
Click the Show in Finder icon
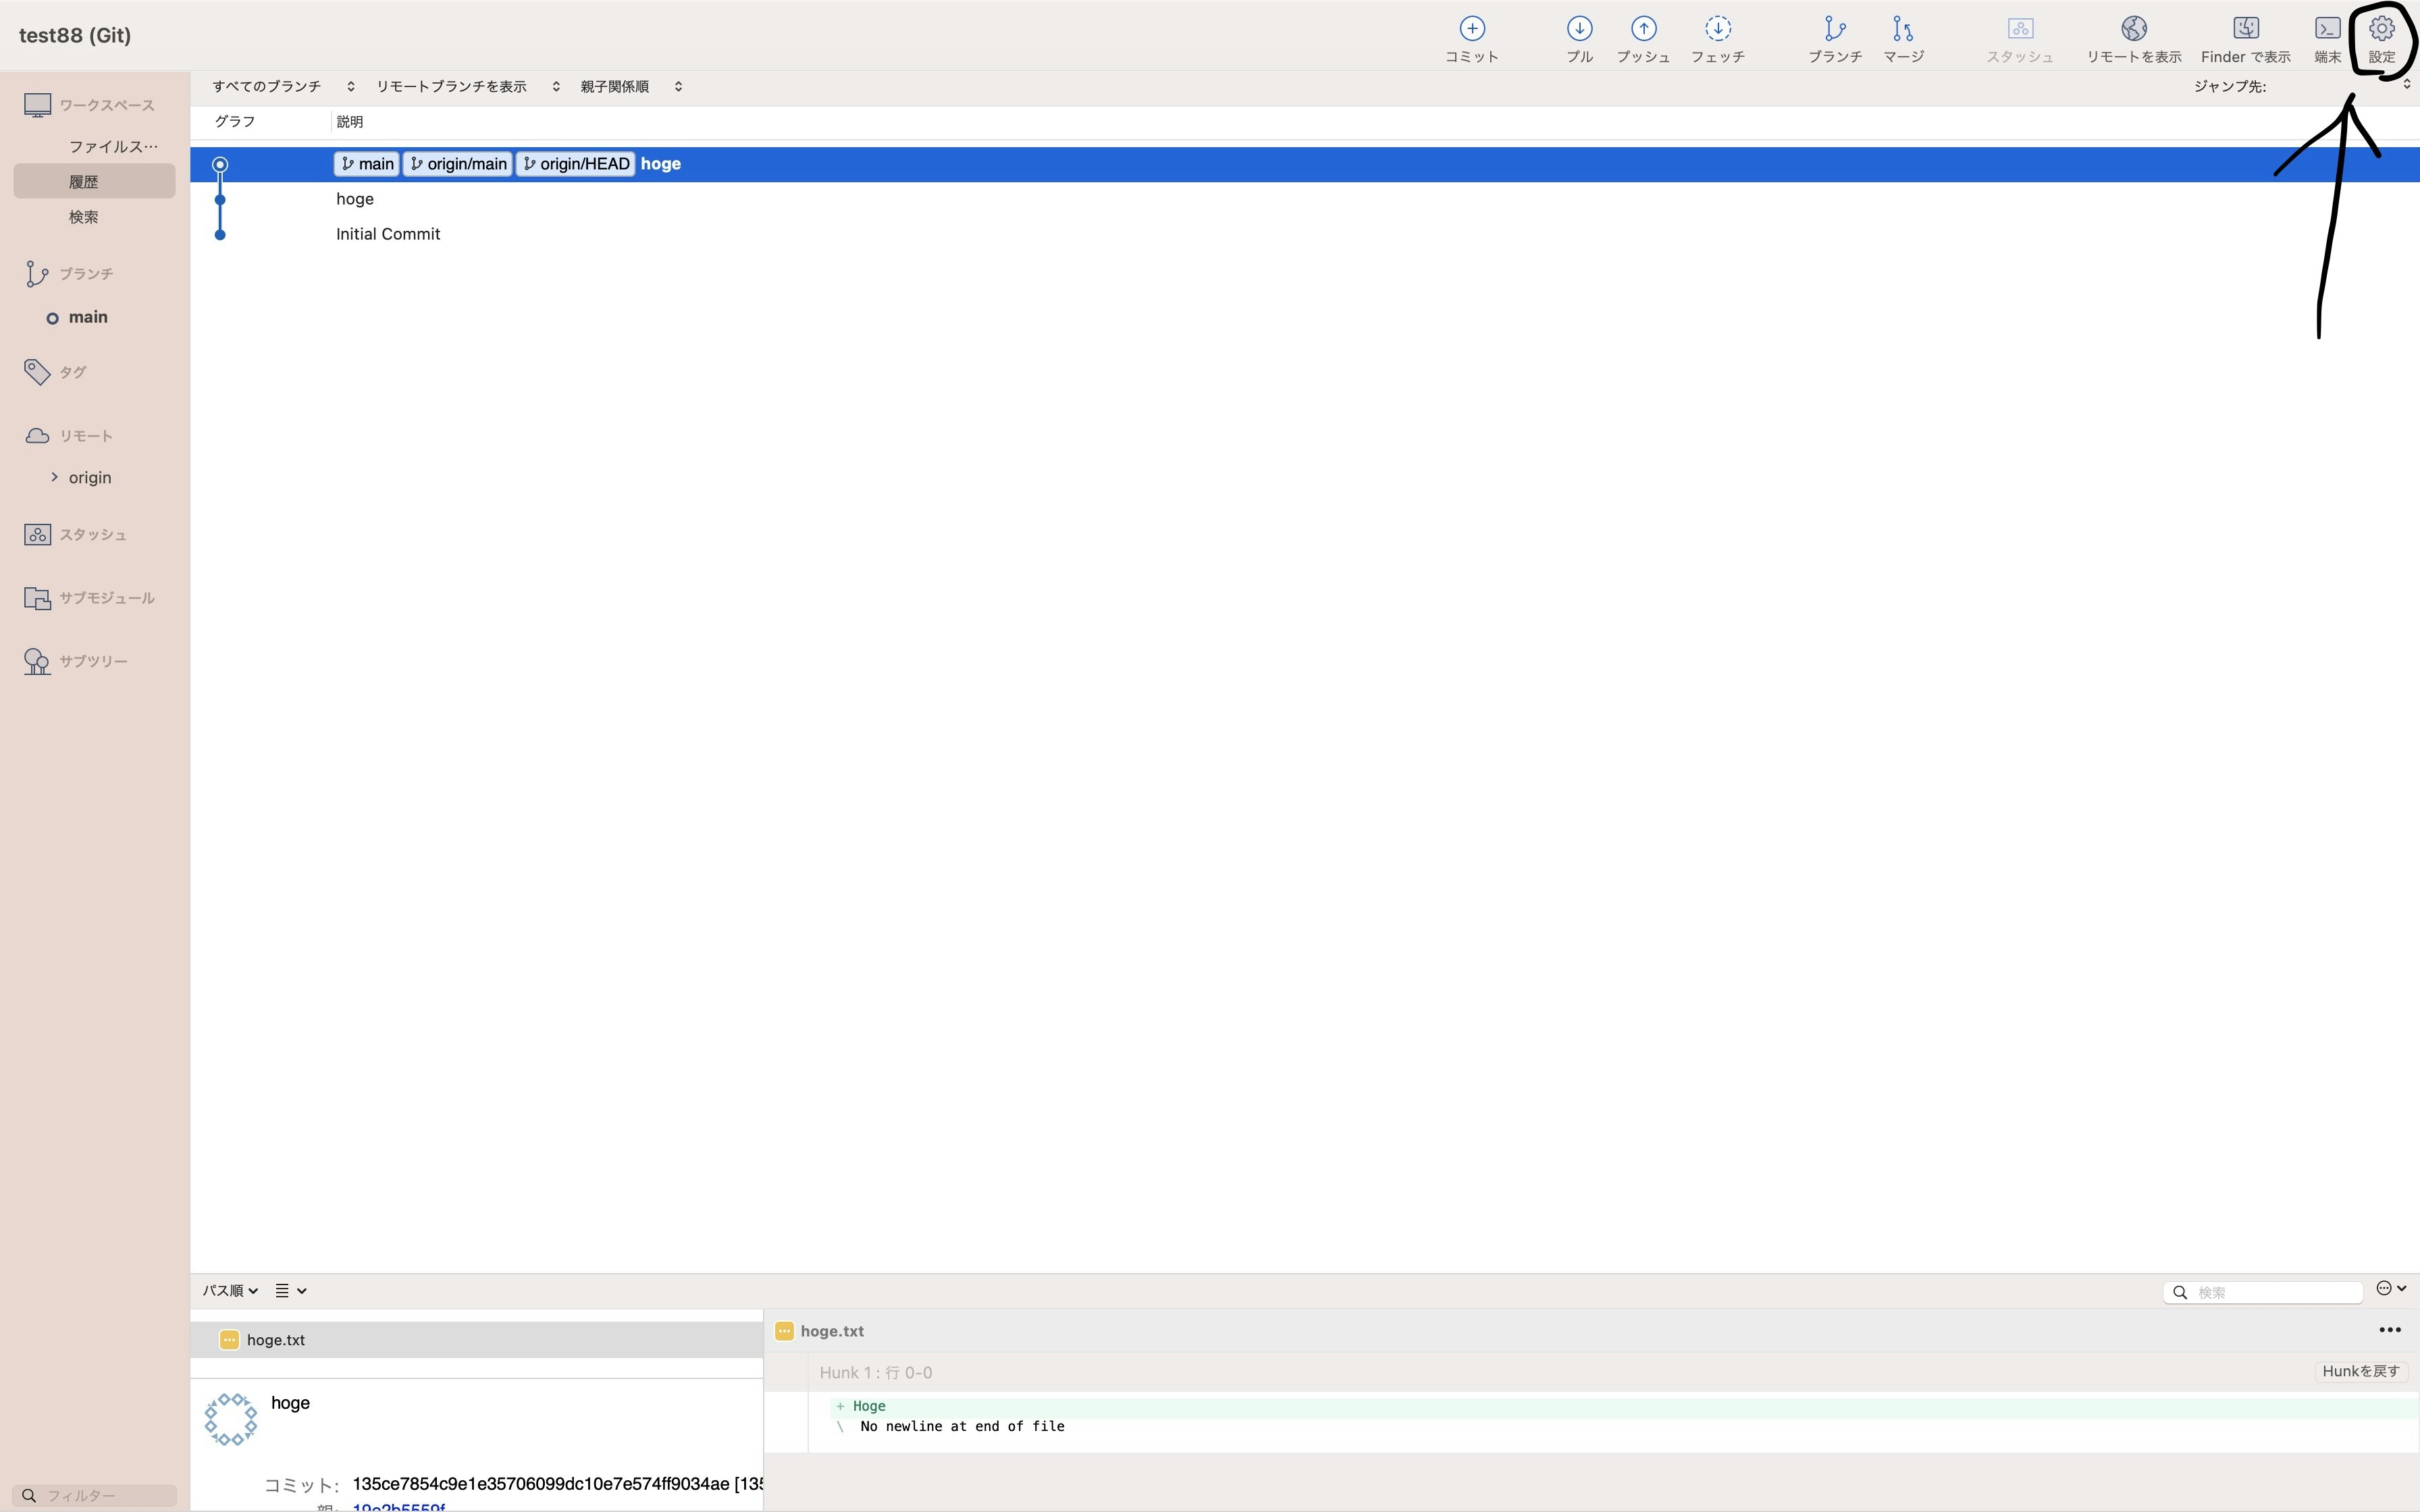click(x=2245, y=30)
